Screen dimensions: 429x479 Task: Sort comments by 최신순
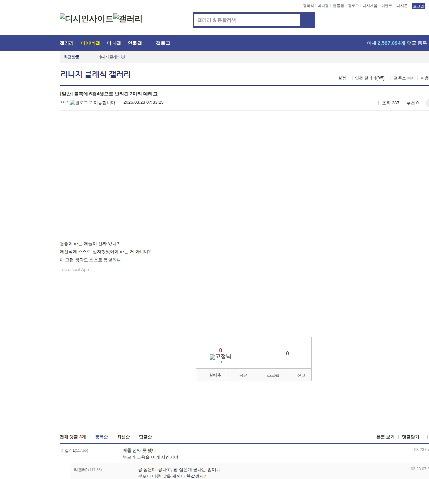[x=123, y=437]
